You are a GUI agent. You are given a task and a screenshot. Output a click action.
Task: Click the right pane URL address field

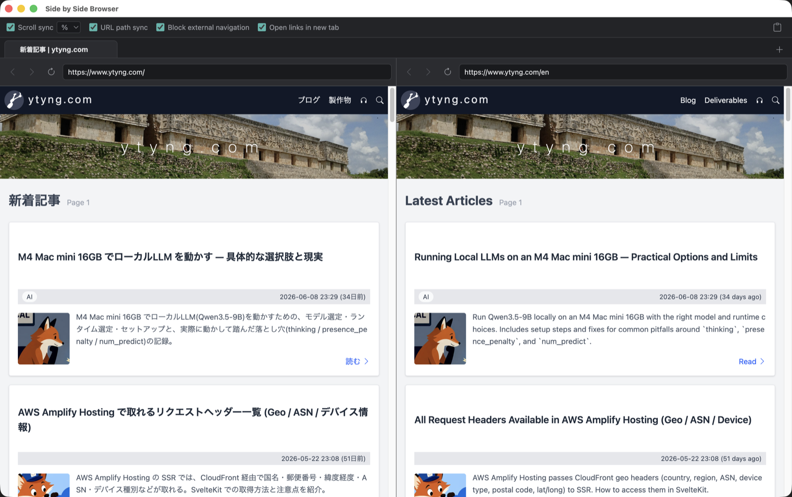(x=623, y=72)
